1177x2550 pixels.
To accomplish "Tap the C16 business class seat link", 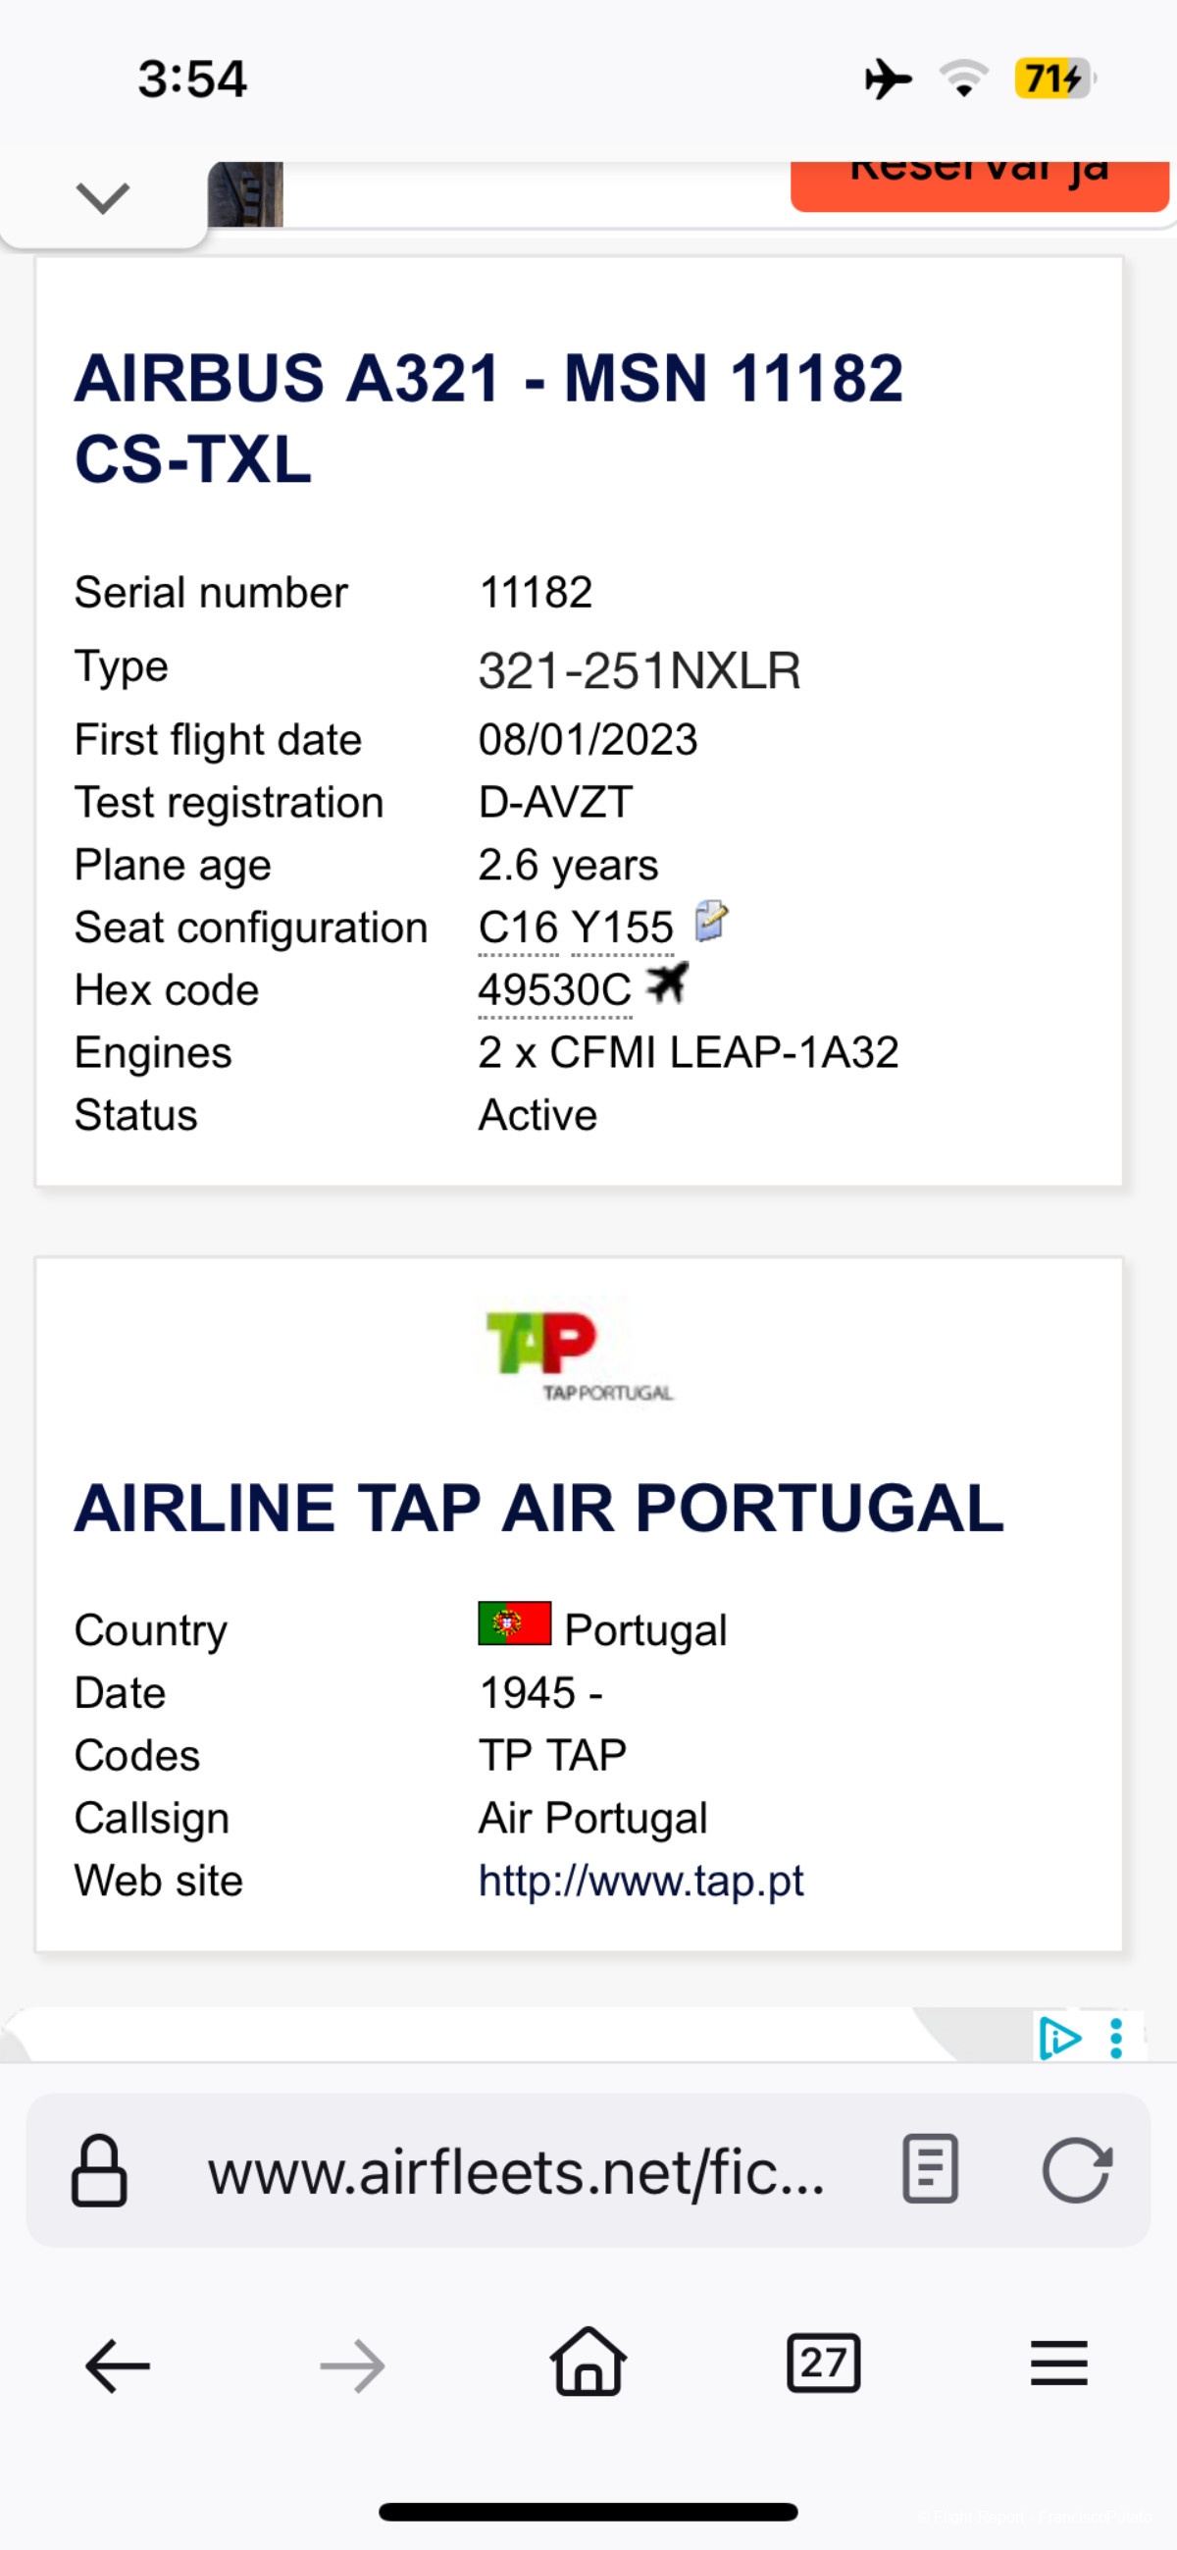I will (x=518, y=928).
